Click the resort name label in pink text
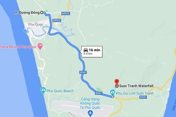Image resolution: width=176 pixels, height=117 pixels. [x=18, y=47]
